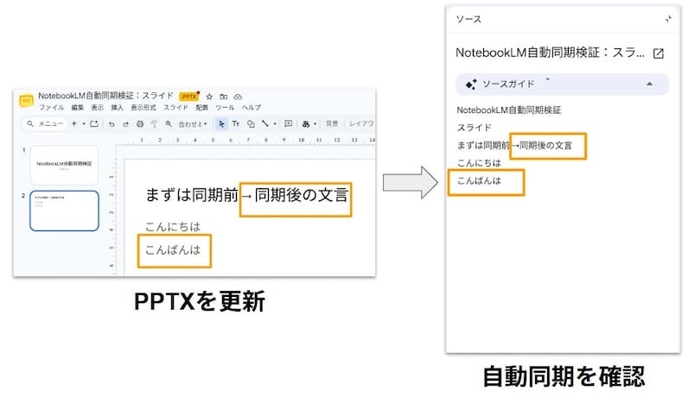Collapse the ソース panel with corner icon
This screenshot has height=397, width=695.
point(668,19)
